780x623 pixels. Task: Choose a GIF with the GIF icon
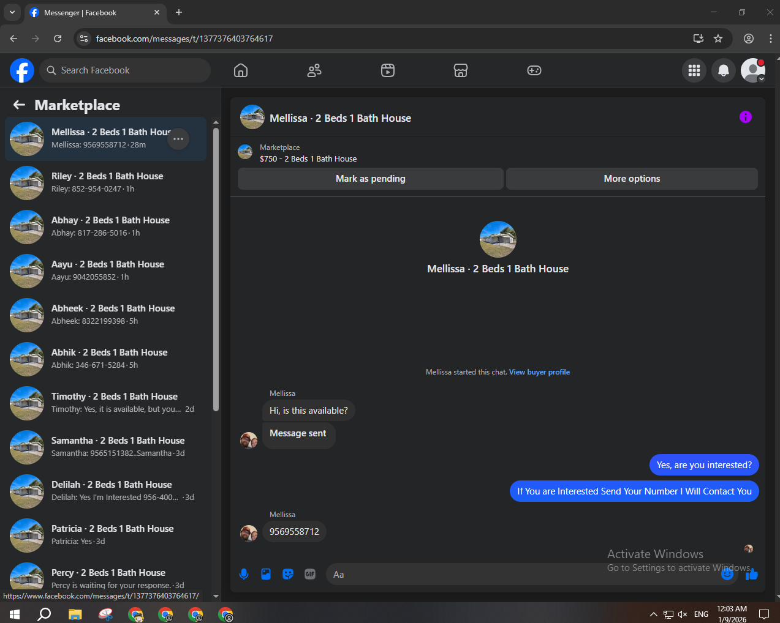[310, 574]
